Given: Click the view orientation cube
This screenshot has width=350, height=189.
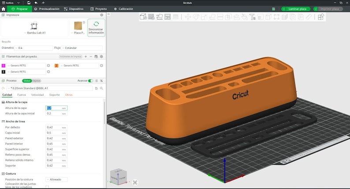Looking at the screenshot, I should [119, 177].
